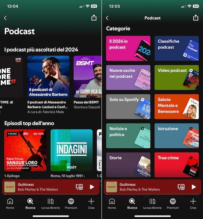Play Guiltiness in the right mini player
Image resolution: width=203 pixels, height=219 pixels.
click(x=194, y=187)
